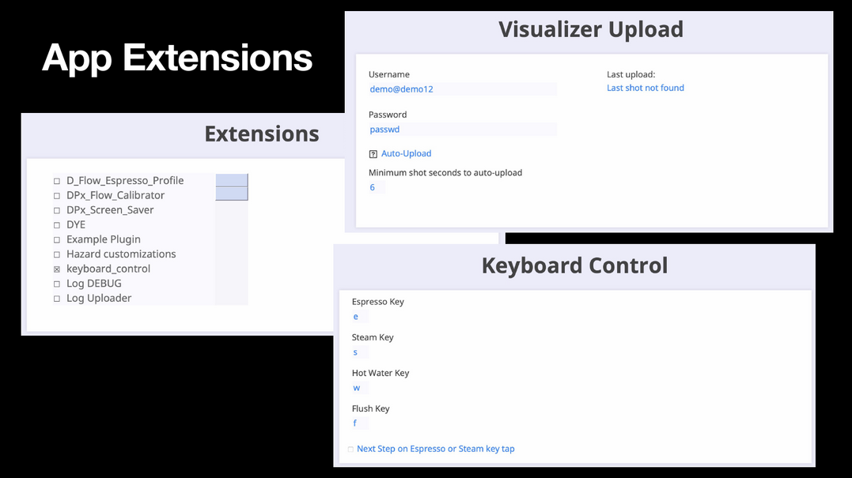
Task: Grab the extensions list scrollbar thumb
Action: coord(232,187)
